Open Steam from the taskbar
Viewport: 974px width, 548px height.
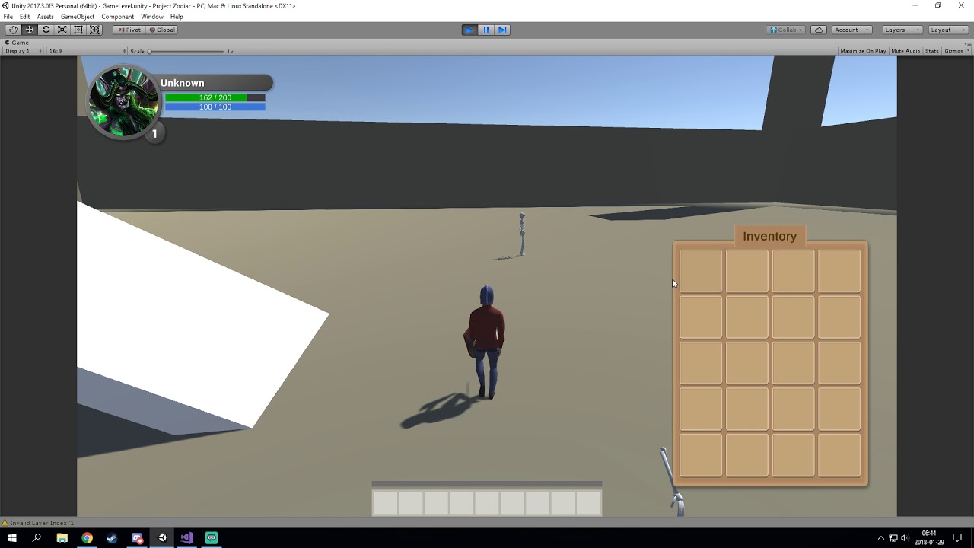pyautogui.click(x=112, y=538)
